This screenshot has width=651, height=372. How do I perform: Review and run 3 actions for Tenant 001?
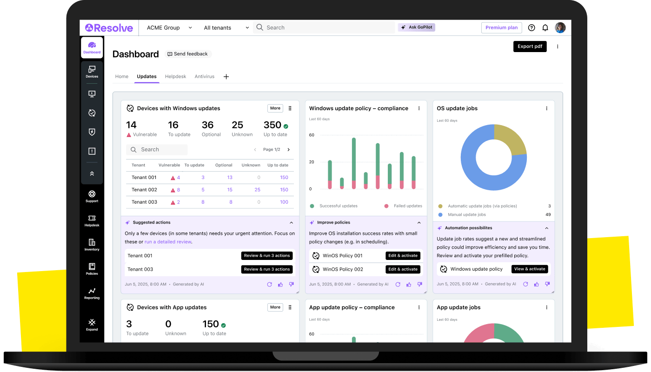(267, 256)
